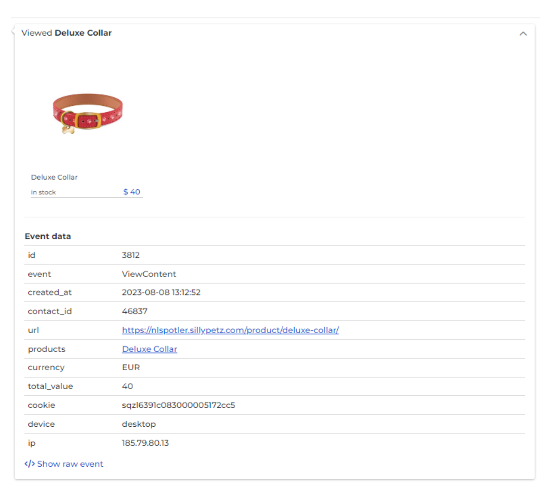Collapse the Viewed Deluxe Collar event panel
This screenshot has width=549, height=501.
(523, 33)
